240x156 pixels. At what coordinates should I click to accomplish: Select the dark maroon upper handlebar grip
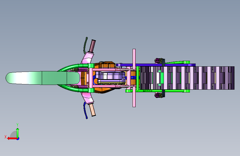click(x=92, y=46)
